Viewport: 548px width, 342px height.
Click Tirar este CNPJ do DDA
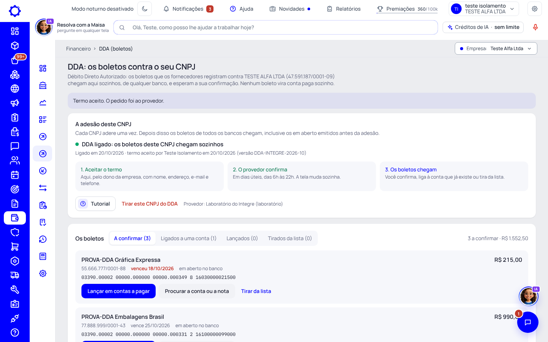tap(150, 204)
